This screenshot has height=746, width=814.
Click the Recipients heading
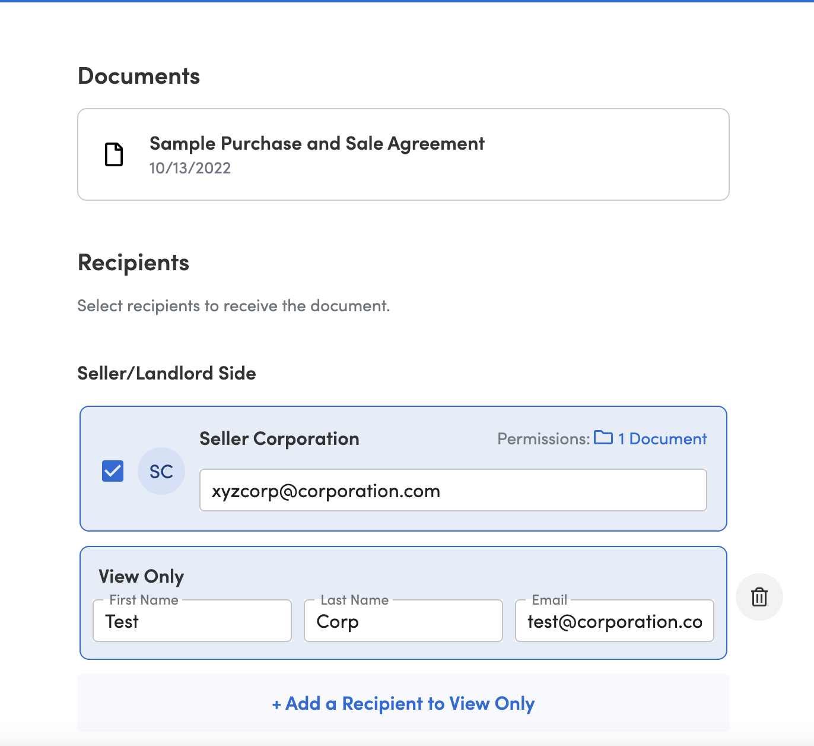[133, 263]
